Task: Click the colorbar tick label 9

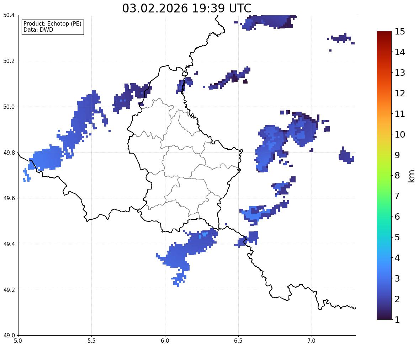Action: tap(397, 155)
